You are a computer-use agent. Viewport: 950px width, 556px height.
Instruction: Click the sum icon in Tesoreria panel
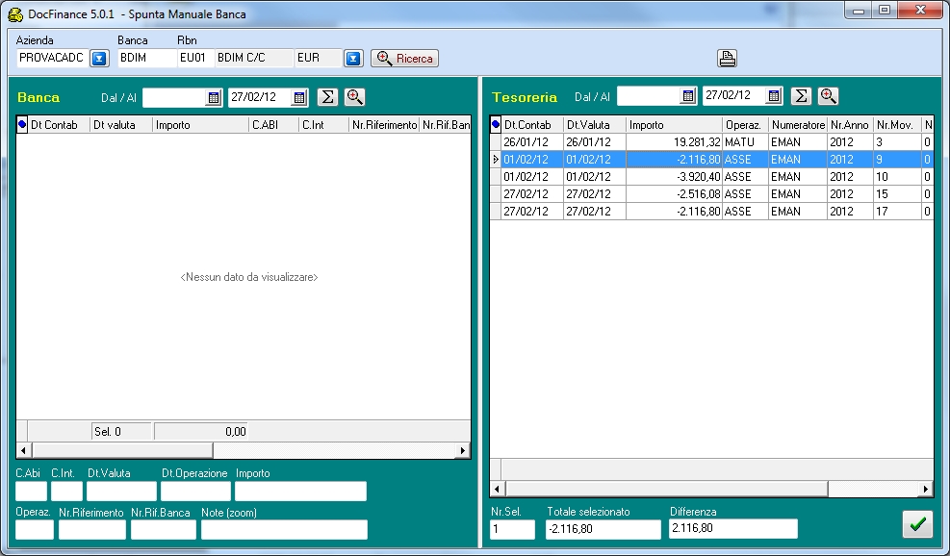click(801, 95)
